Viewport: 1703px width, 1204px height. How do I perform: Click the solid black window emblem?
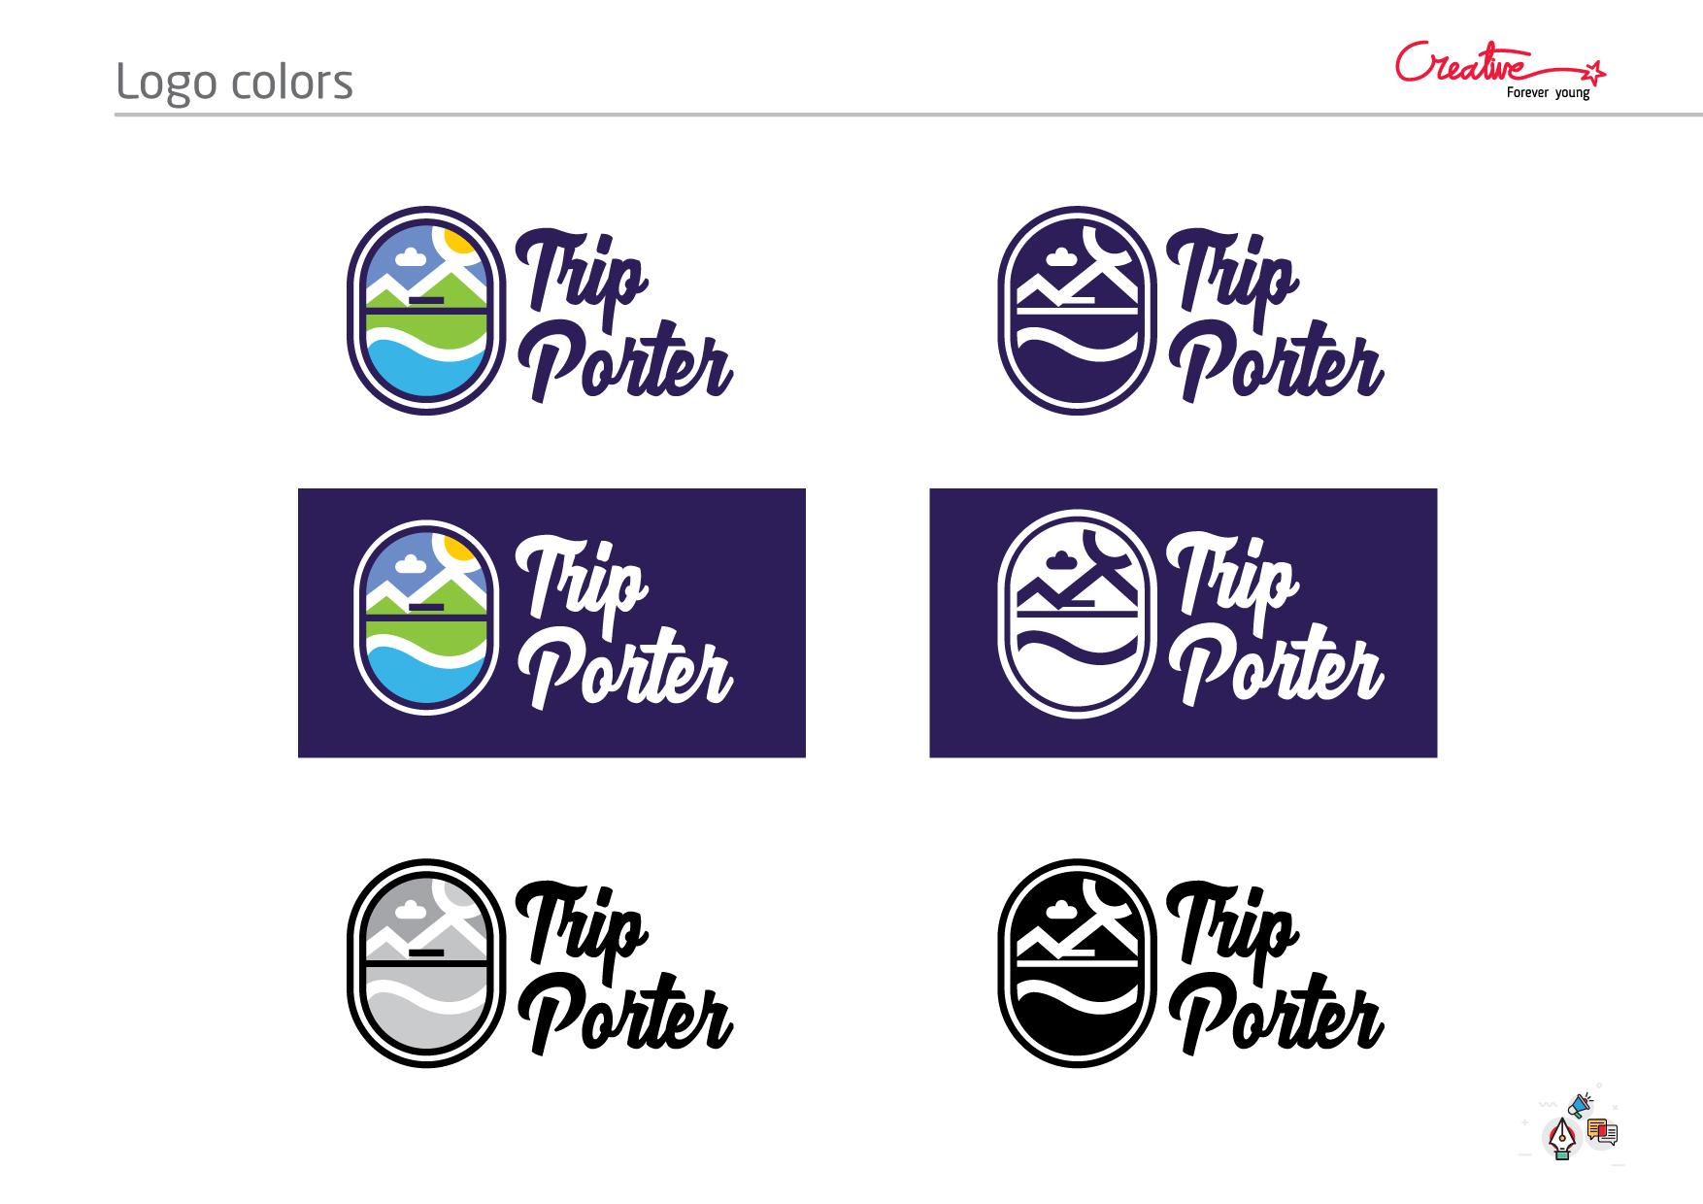pos(1078,963)
